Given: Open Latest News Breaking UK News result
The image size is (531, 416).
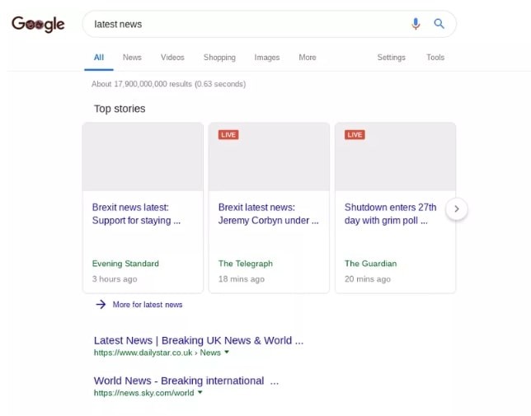Looking at the screenshot, I should click(198, 340).
